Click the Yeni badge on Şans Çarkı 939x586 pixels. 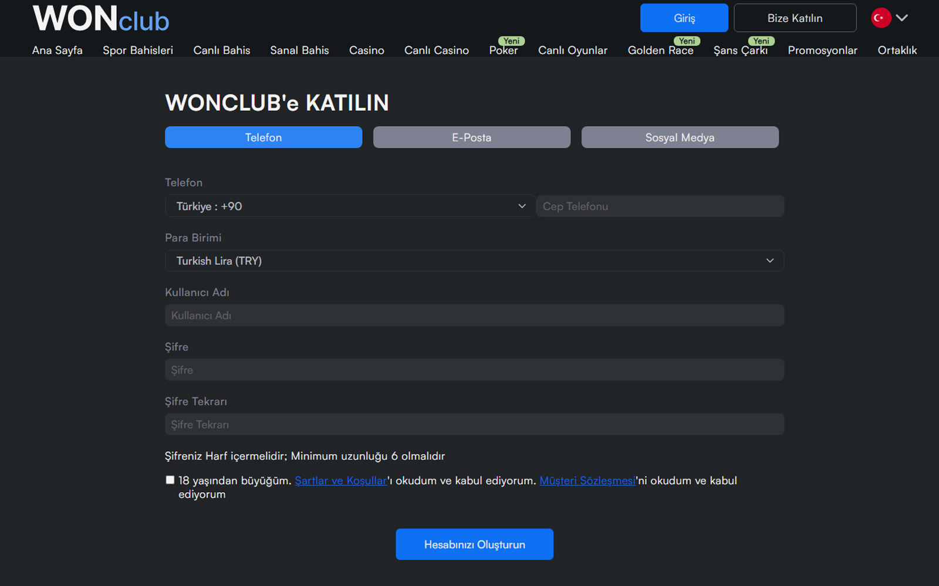pos(761,41)
